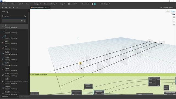Click the library layout icon next to filter
This screenshot has height=99, width=176.
(x=24, y=21)
